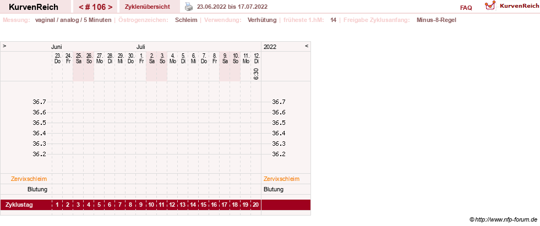This screenshot has height=226, width=540.
Task: Click the KurvenReich logo icon at top right
Action: [490, 5]
